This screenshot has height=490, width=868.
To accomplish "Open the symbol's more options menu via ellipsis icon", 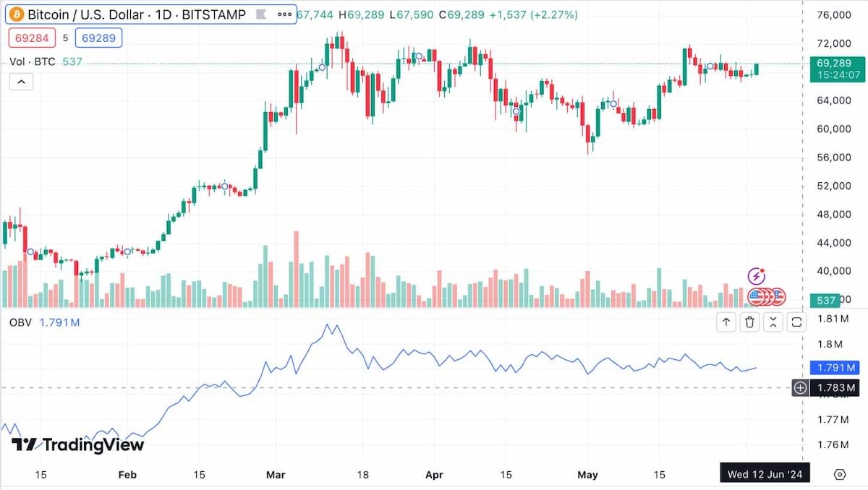I will click(x=284, y=14).
